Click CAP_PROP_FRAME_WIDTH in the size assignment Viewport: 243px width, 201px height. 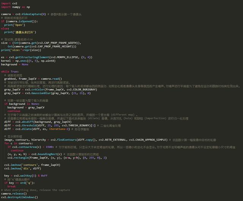pyautogui.click(x=60, y=43)
